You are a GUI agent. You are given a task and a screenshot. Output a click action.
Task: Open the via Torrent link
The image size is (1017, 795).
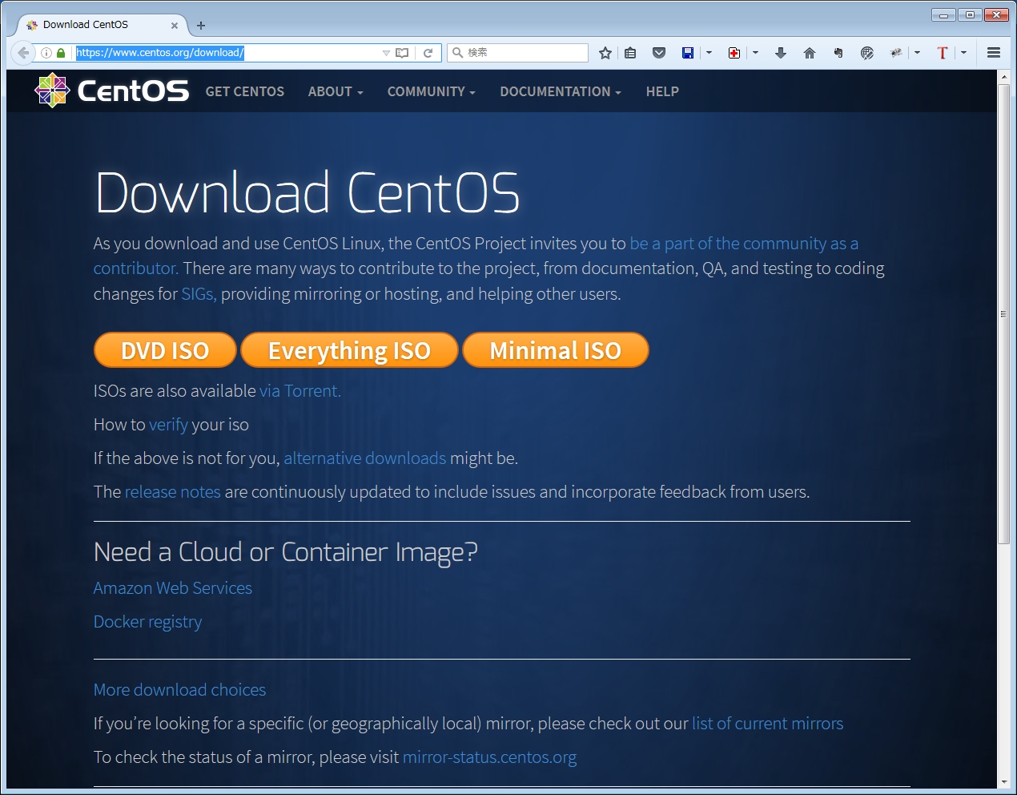(x=300, y=391)
